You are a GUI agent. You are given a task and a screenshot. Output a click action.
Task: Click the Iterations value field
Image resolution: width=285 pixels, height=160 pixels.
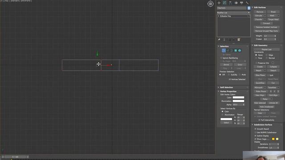[x=273, y=144]
